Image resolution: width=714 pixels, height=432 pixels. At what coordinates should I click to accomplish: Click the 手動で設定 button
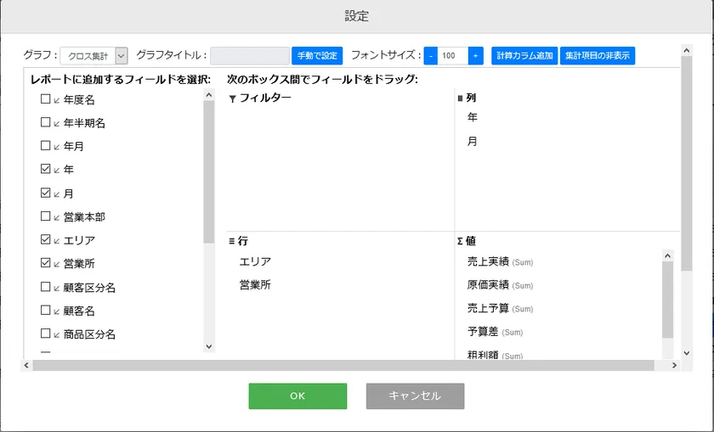pyautogui.click(x=316, y=56)
